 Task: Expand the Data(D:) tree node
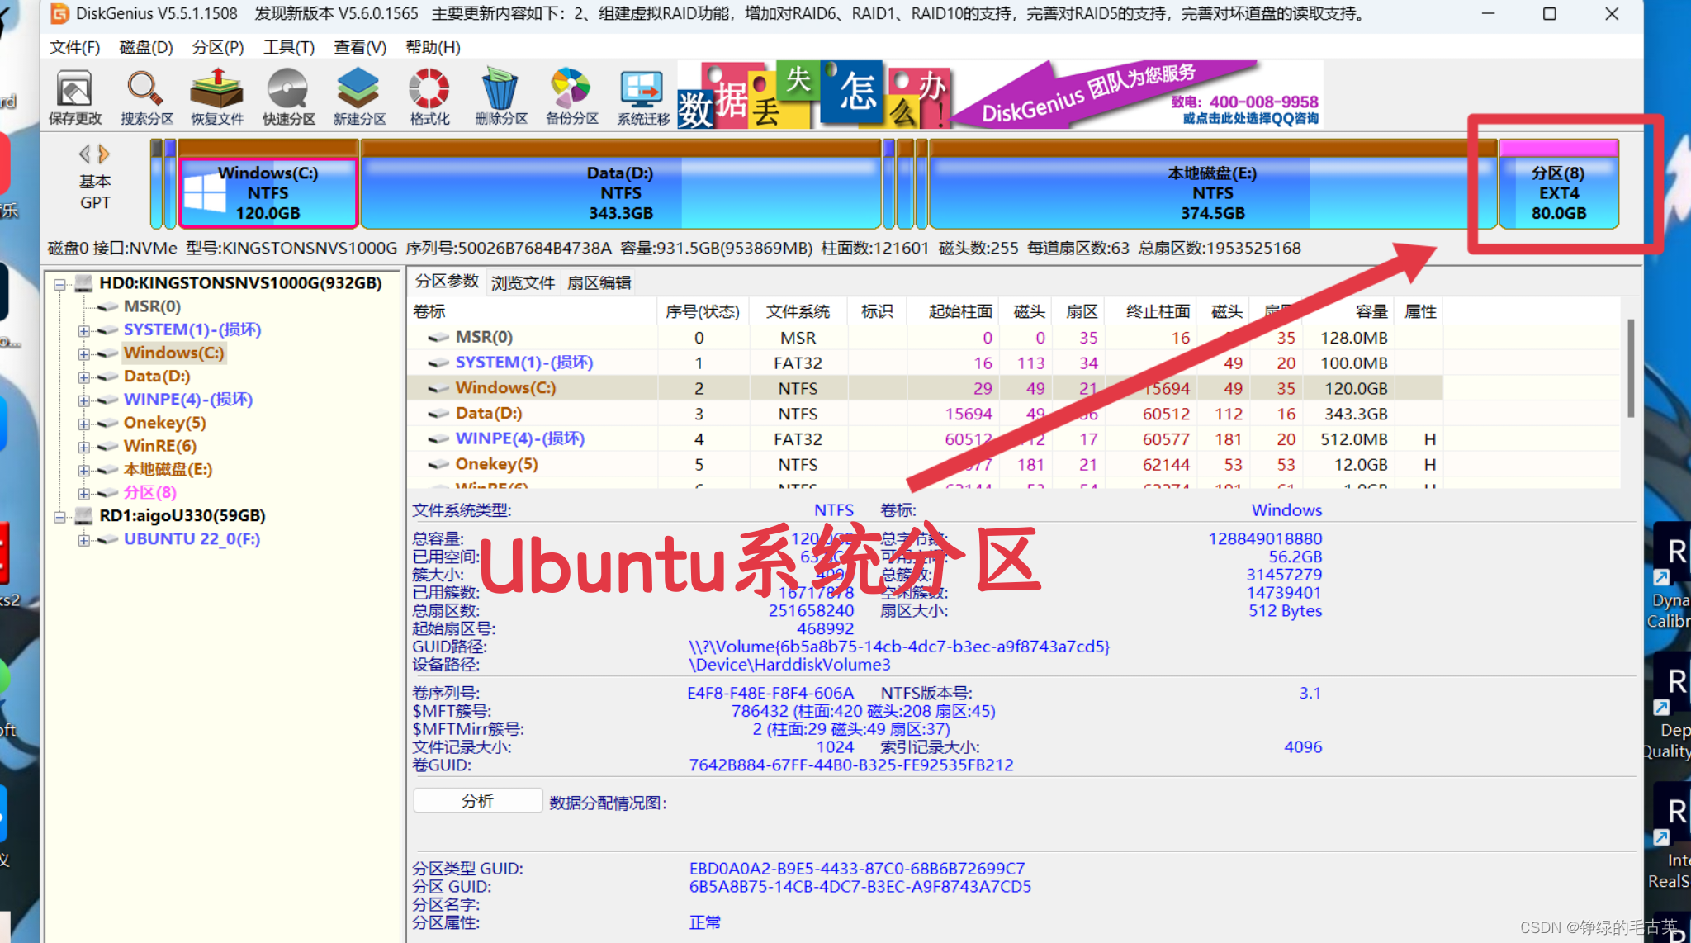(x=83, y=377)
